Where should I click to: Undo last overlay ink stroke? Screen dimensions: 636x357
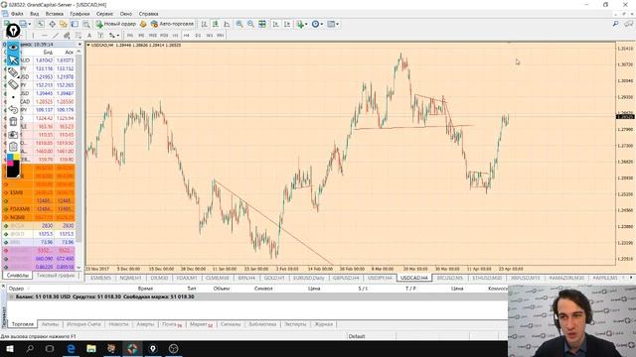(13, 109)
